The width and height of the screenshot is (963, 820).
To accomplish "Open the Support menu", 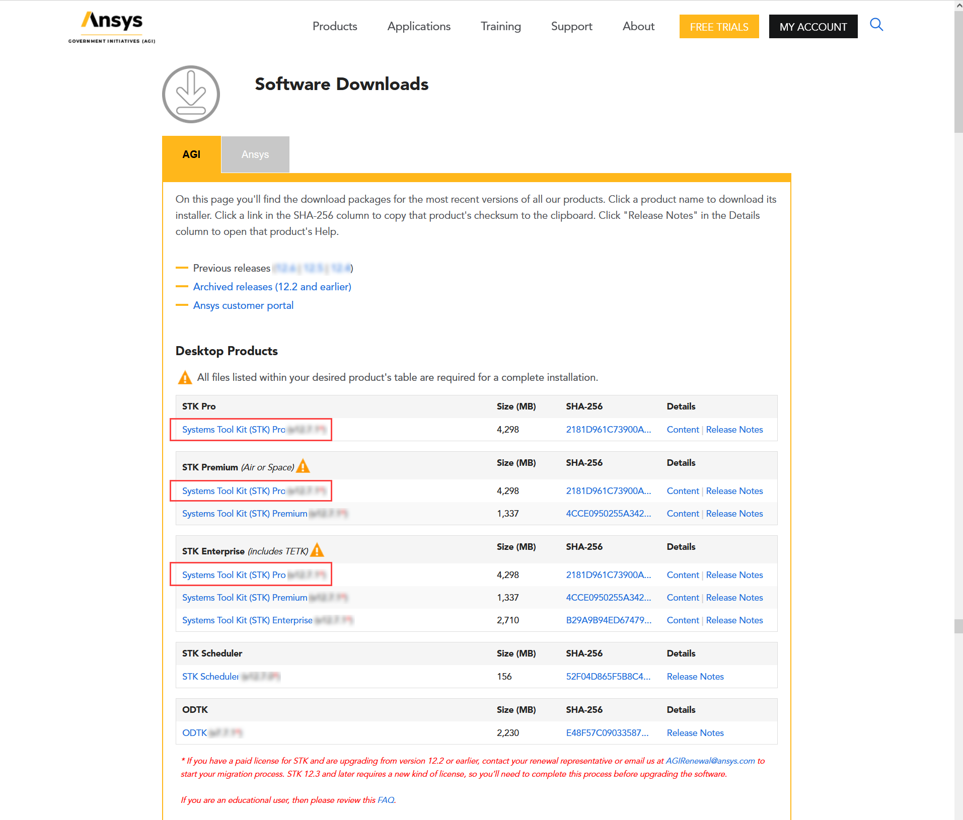I will tap(572, 26).
